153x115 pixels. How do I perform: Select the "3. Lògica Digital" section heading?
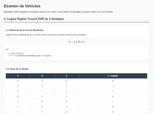point(34,19)
